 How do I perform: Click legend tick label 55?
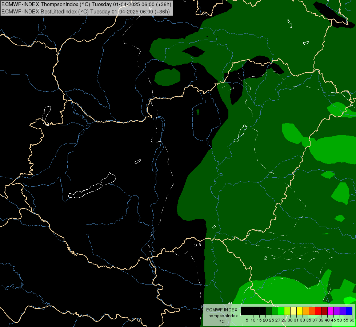346,320
